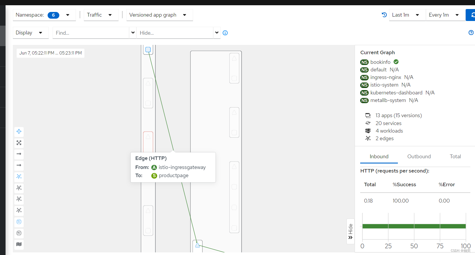Click into the Hide... input field

click(x=175, y=33)
